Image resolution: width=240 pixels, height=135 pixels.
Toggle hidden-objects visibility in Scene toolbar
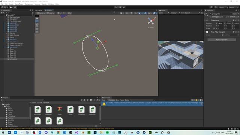145,13
